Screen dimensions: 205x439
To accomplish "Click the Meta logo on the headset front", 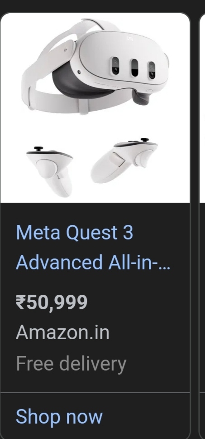I will (130, 39).
